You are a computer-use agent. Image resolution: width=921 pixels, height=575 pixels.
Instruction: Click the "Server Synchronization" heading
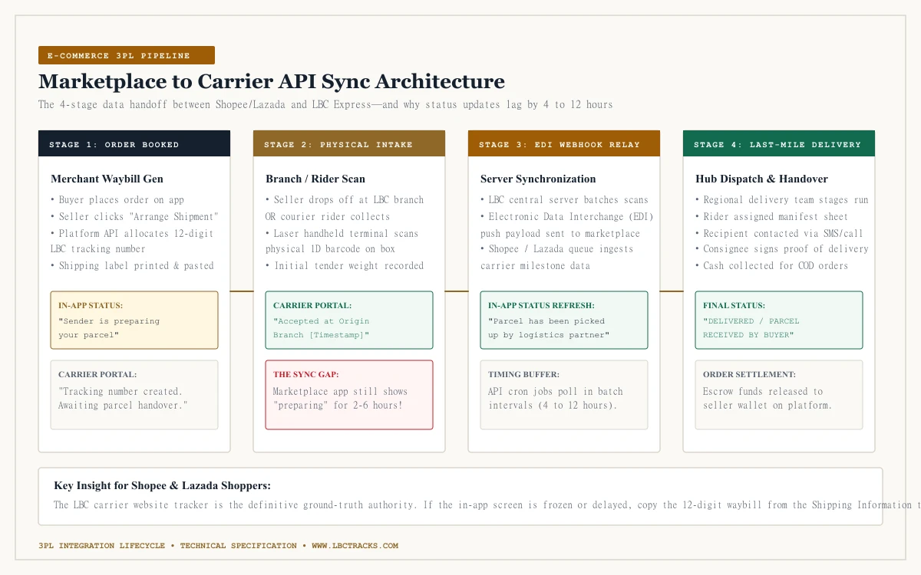coord(538,179)
